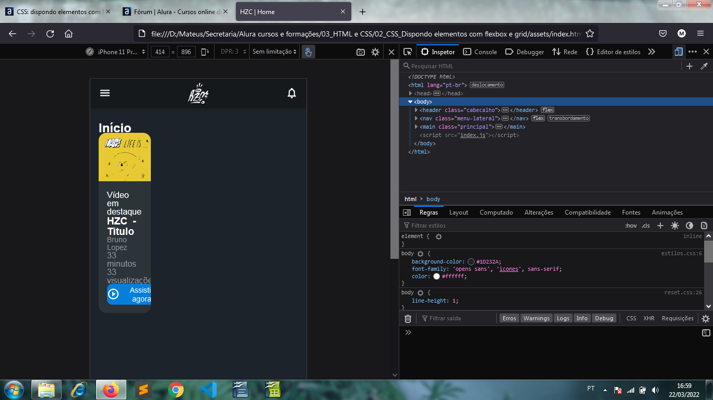The width and height of the screenshot is (713, 400).
Task: Click transbordamento badge on nav
Action: [568, 118]
